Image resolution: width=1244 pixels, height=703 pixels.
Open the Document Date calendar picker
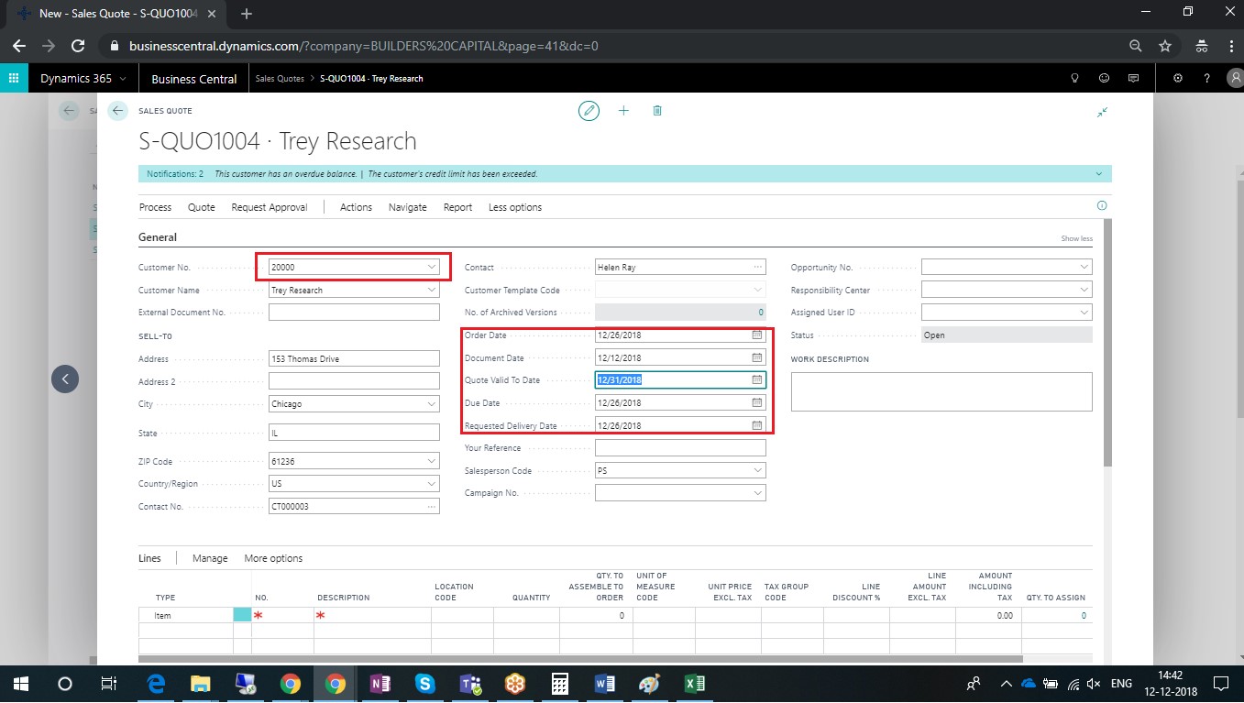coord(757,358)
